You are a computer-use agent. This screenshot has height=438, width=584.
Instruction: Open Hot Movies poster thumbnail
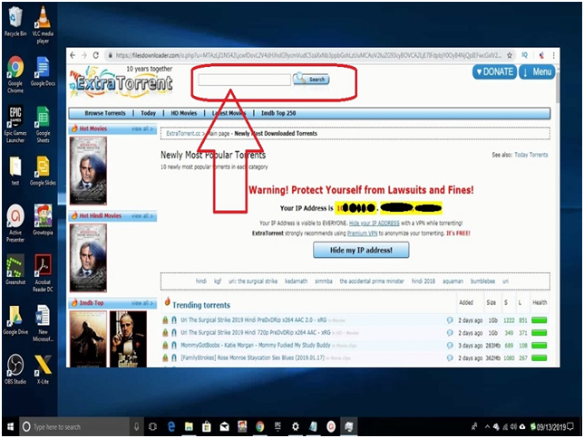pos(88,171)
